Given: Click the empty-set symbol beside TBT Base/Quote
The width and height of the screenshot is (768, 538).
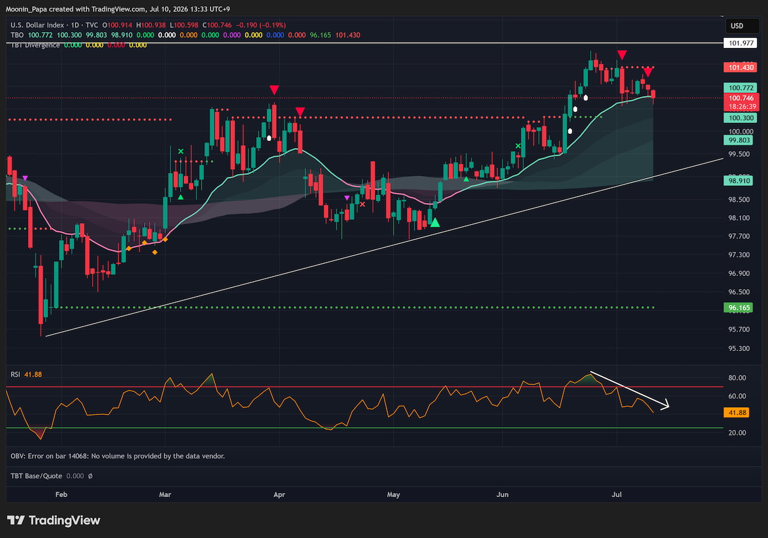Looking at the screenshot, I should [90, 477].
